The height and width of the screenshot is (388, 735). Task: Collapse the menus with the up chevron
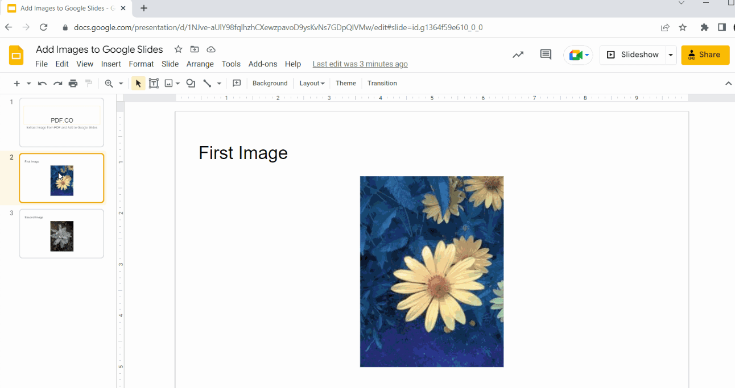(729, 84)
